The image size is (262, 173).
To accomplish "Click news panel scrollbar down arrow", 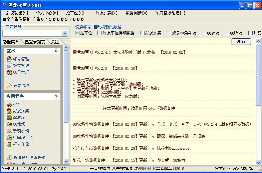I will pos(258,162).
